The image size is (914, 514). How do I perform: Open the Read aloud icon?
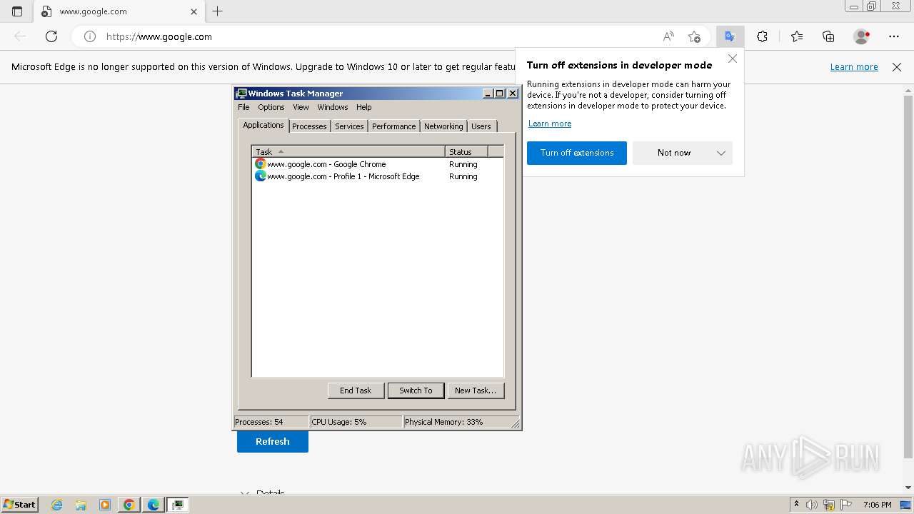668,36
